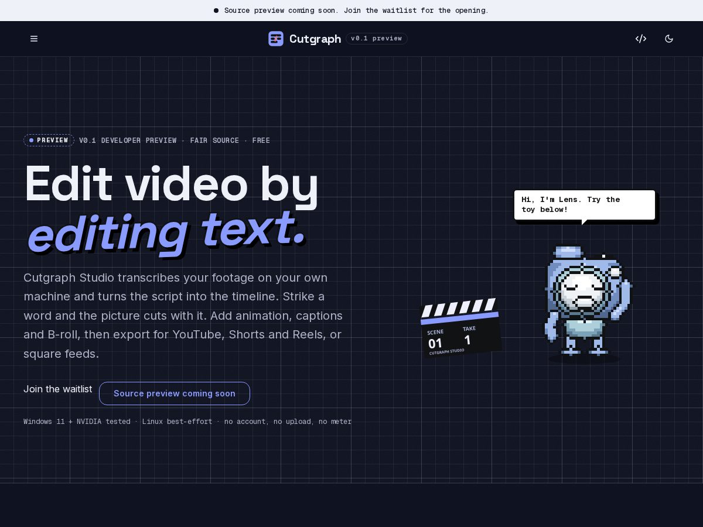Click the clapperboard Scene 01 graphic
Screen dimensions: 703x527
coord(460,327)
